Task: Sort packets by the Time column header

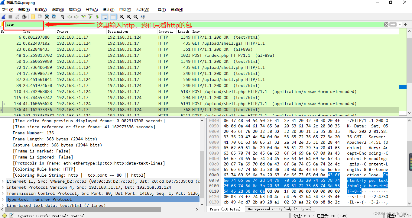Action: (x=39, y=31)
